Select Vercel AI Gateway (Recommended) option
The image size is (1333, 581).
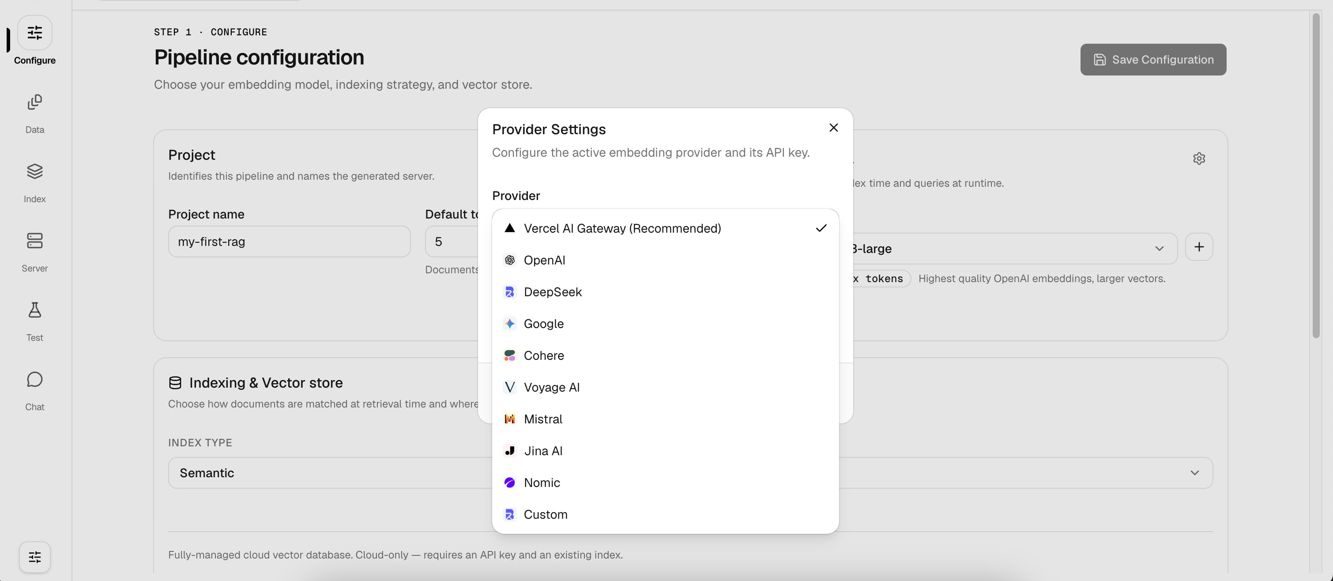[x=665, y=228]
